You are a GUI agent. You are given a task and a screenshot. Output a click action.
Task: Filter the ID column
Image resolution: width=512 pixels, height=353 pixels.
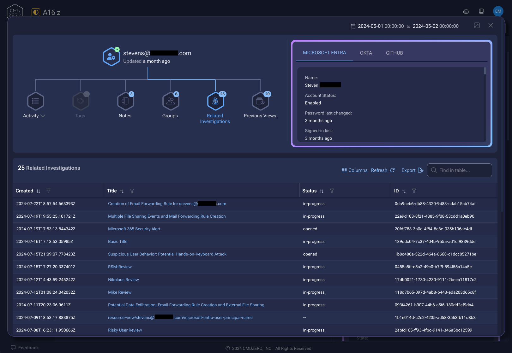pyautogui.click(x=414, y=191)
